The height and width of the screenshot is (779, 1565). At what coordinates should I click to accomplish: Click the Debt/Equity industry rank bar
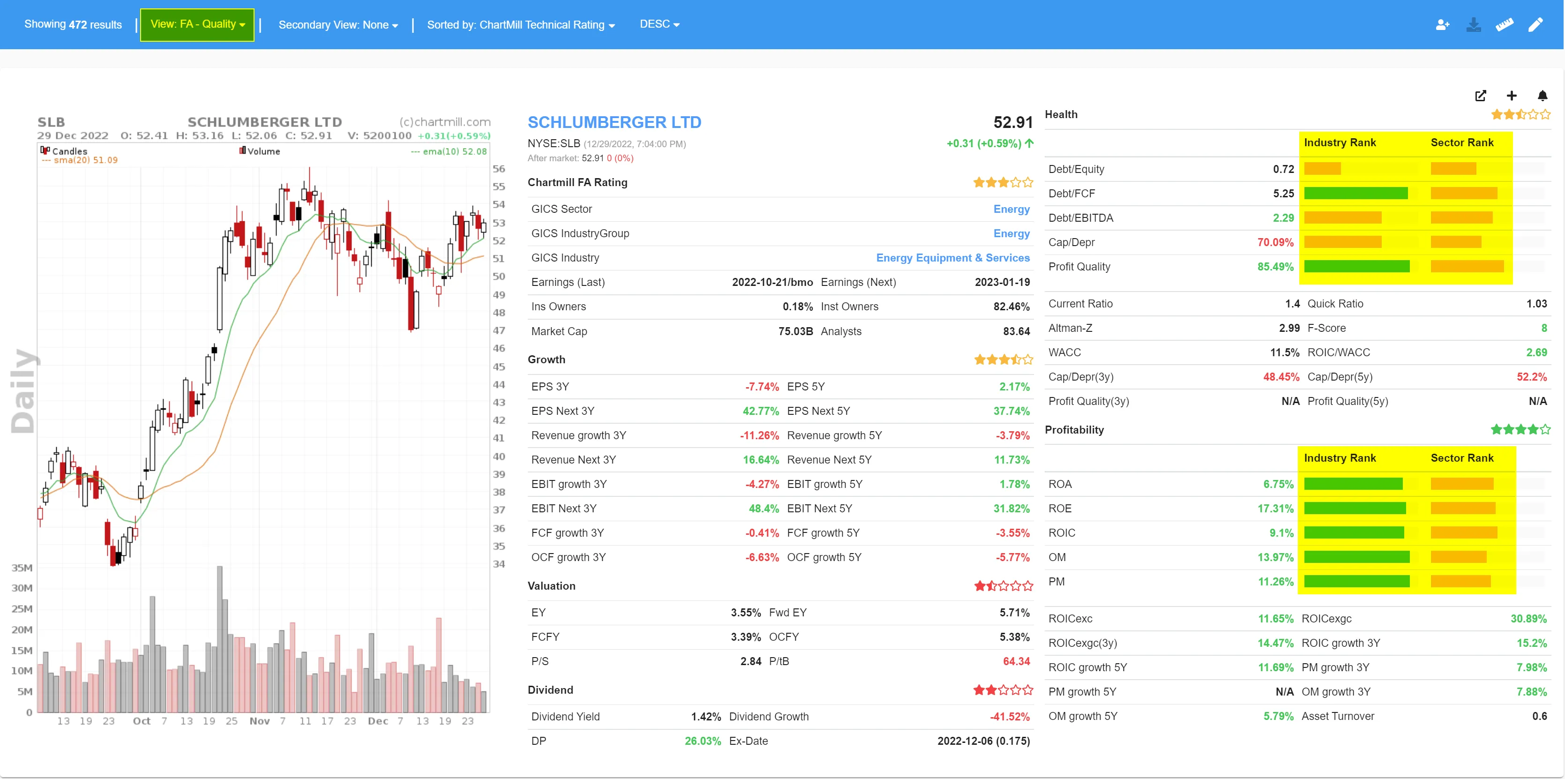point(1322,169)
